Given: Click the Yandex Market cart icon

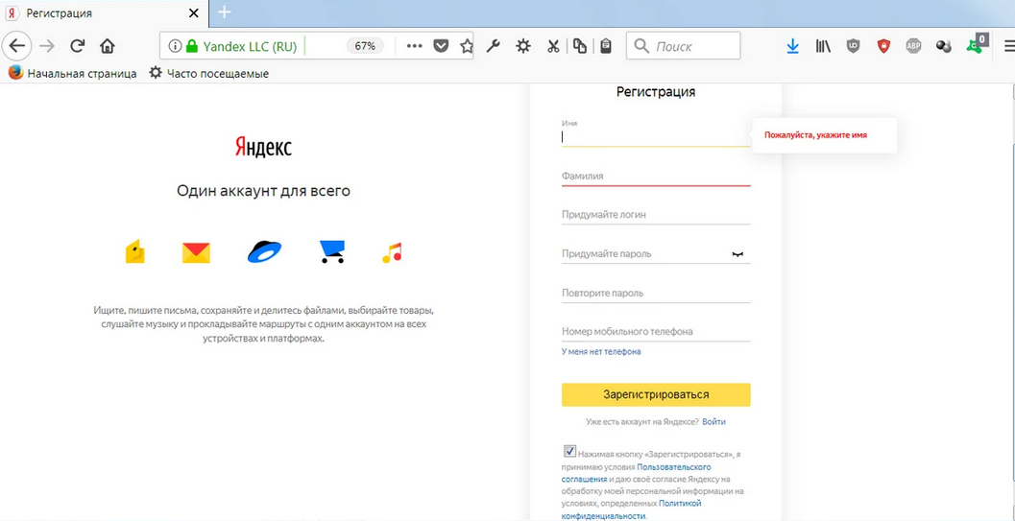Looking at the screenshot, I should pos(332,251).
